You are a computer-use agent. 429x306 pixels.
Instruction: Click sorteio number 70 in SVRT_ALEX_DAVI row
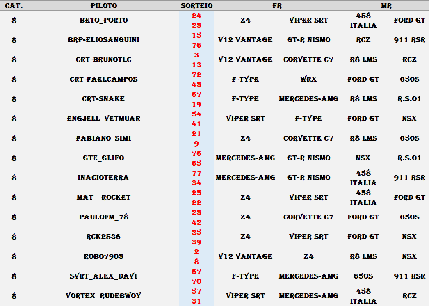click(196, 282)
